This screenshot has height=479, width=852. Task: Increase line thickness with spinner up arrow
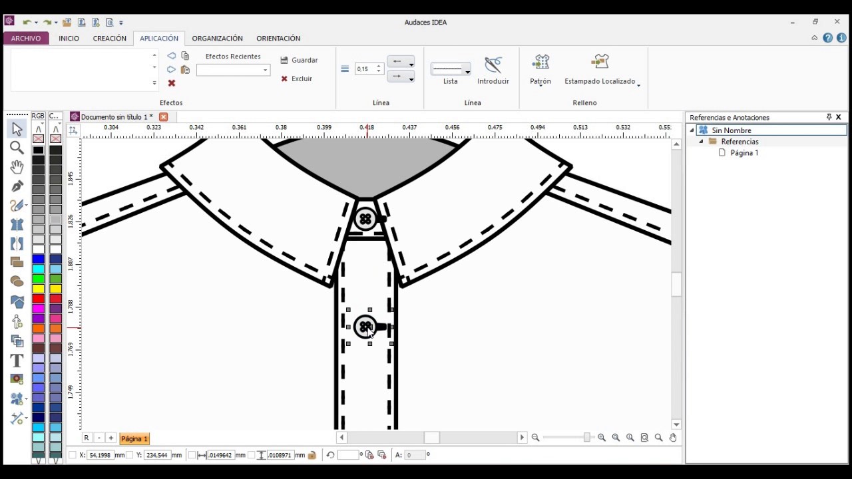pos(379,66)
